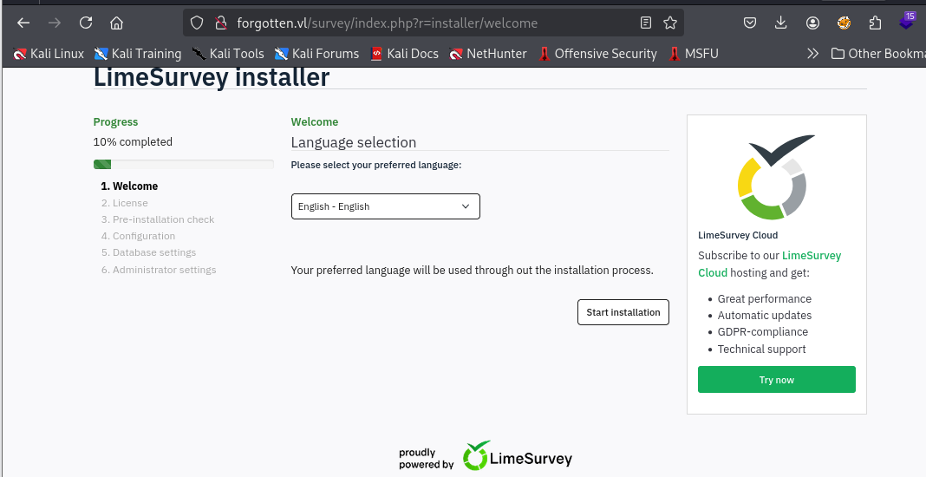Open the Pocket save icon
Viewport: 926px width, 477px height.
click(x=749, y=23)
